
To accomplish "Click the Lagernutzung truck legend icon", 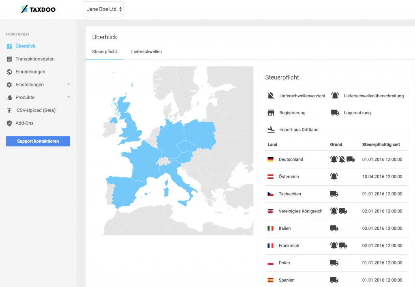I will 335,113.
